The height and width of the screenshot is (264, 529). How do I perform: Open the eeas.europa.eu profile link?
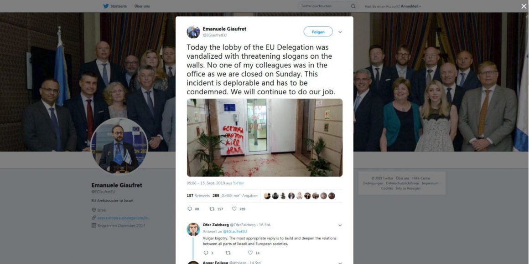tap(124, 218)
